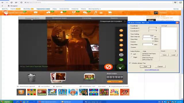Rate the photo with score 3

(121, 40)
